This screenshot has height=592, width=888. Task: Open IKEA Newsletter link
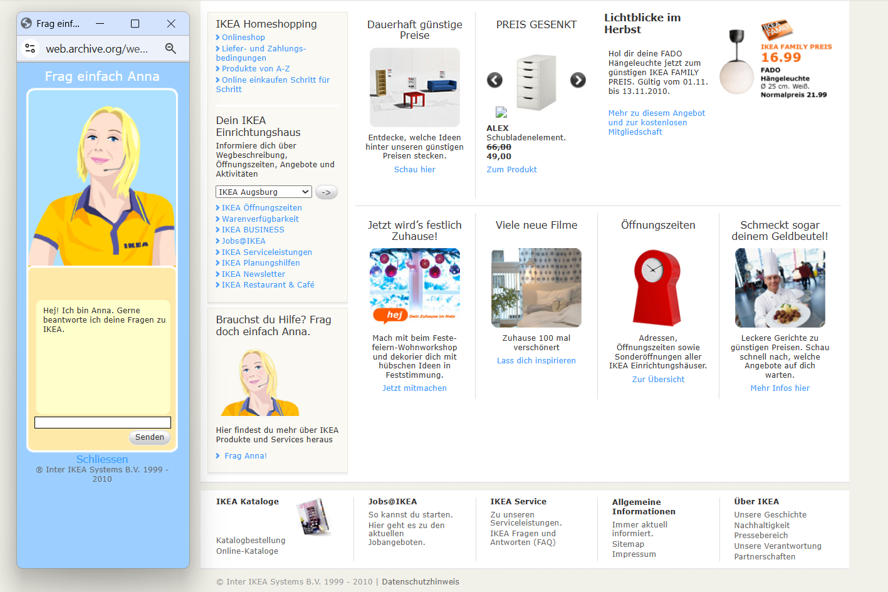tap(253, 274)
